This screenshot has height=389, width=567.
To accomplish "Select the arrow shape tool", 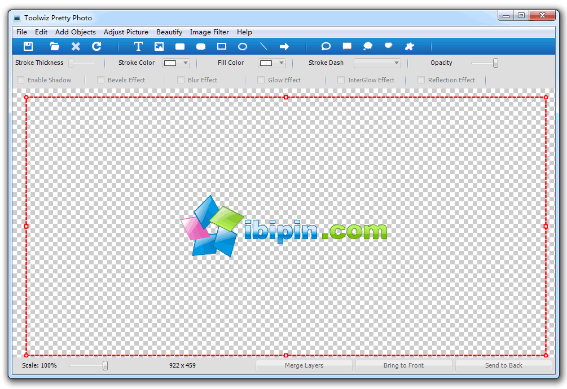I will point(284,46).
